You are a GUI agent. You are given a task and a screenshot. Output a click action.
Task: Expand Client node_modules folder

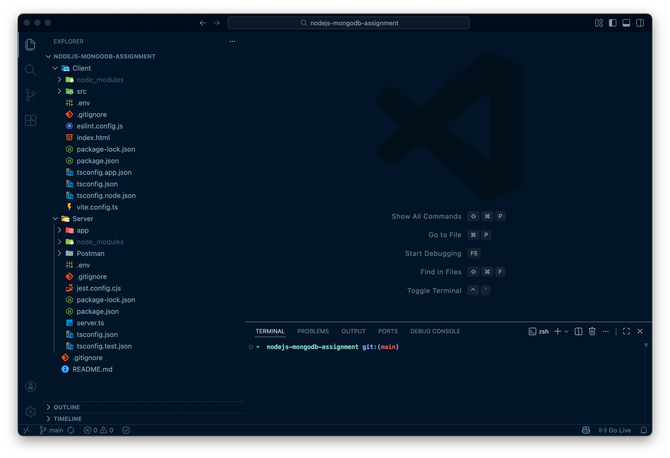tap(59, 79)
